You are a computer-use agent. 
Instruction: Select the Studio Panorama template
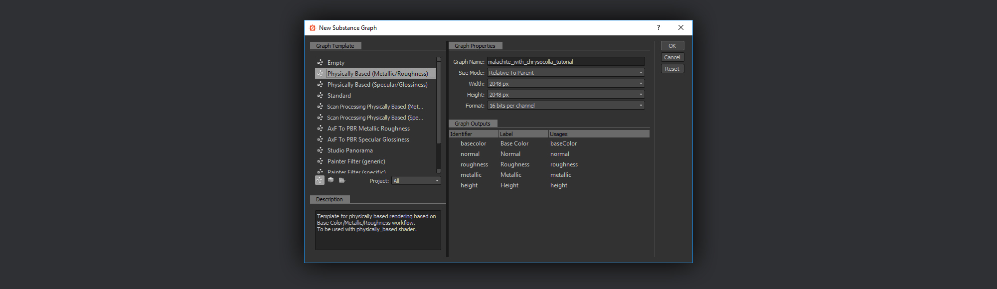(375, 150)
